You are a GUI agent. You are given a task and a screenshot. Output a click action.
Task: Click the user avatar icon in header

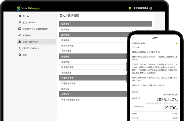click(151, 8)
